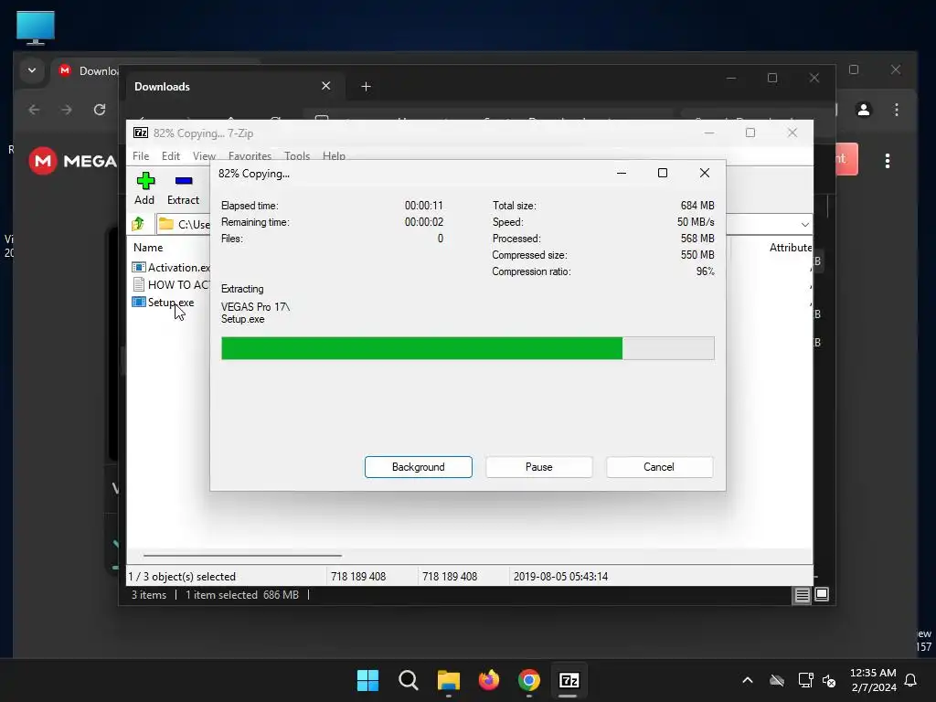
Task: Open the File menu in 7-Zip
Action: click(141, 155)
